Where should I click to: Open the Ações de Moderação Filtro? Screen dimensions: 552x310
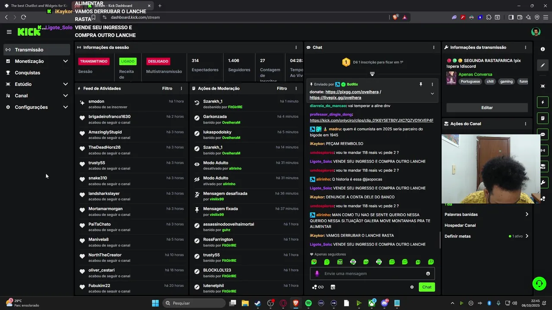click(x=282, y=88)
